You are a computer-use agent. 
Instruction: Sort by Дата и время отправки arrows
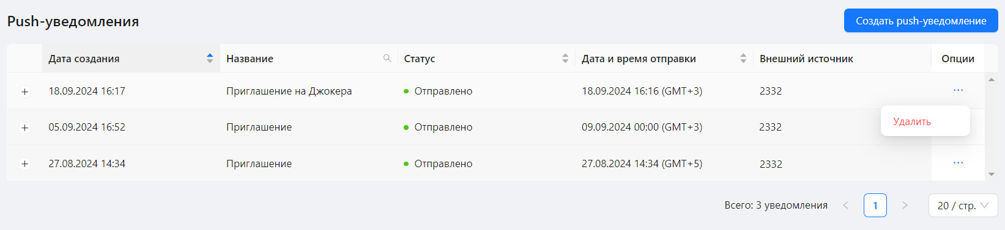[743, 59]
